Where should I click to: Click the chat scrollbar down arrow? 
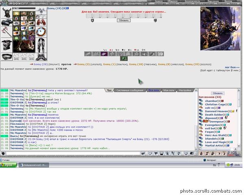[x=196, y=149]
